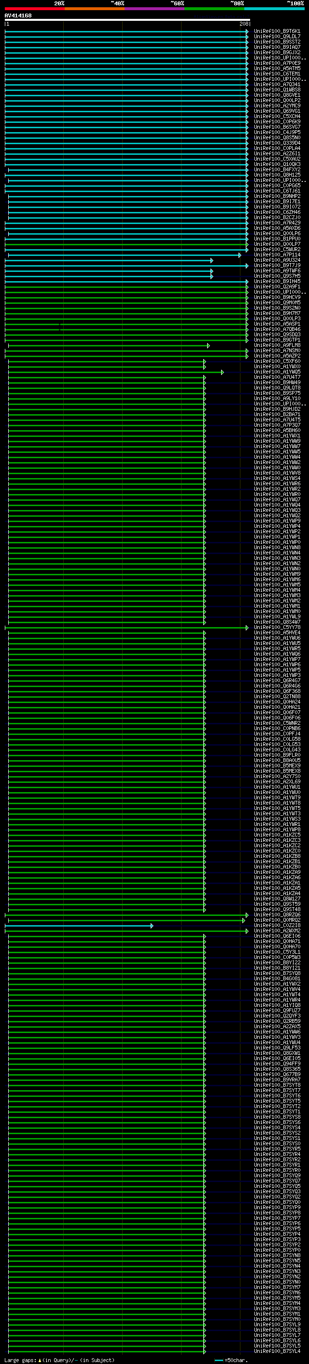The width and height of the screenshot is (309, 1364).
Task: Click the UniRef100_B9VRA7 label
Action: [x=277, y=1079]
